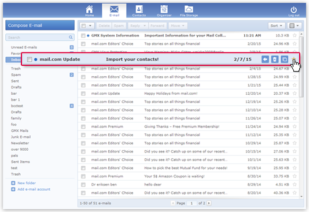Image resolution: width=309 pixels, height=212 pixels.
Task: Tick checkbox for Happy Holidays email
Action: [x=83, y=94]
